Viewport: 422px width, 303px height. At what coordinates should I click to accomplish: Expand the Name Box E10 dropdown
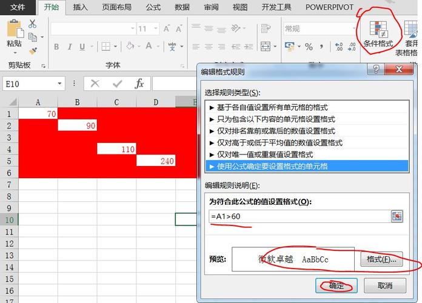59,84
